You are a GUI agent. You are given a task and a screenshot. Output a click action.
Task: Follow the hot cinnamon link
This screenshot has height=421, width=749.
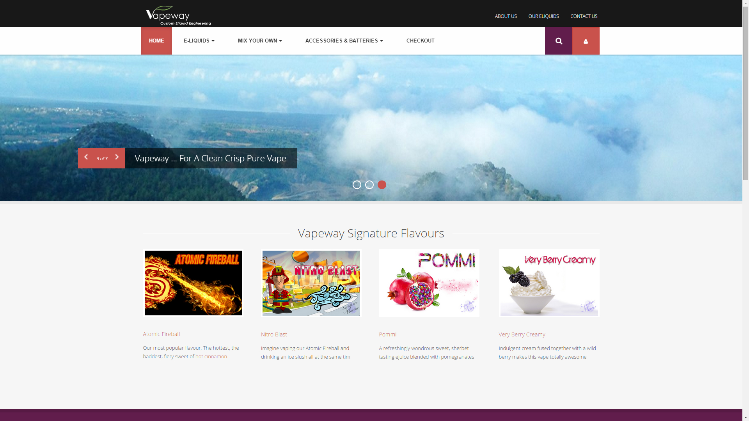pyautogui.click(x=211, y=356)
